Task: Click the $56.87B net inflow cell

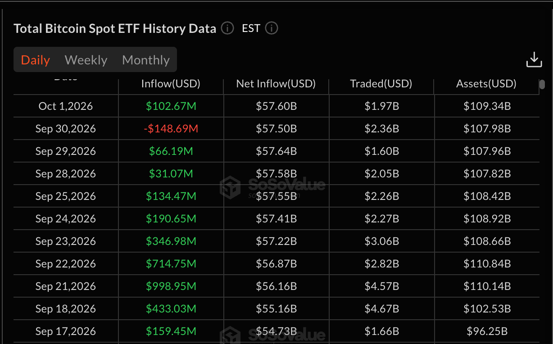Action: (276, 264)
